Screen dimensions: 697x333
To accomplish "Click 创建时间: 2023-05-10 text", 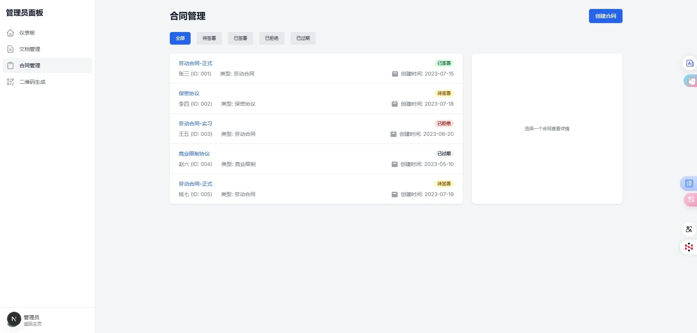I will coord(427,164).
